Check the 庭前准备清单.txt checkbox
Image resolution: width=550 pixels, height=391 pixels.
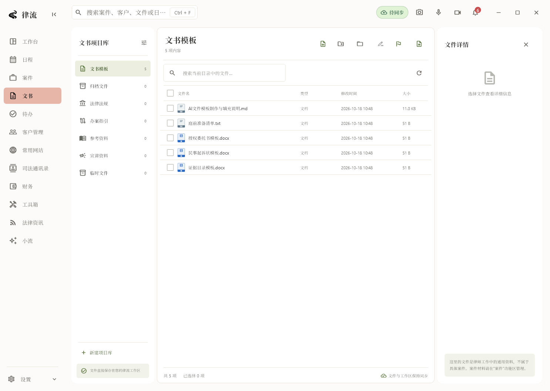(170, 123)
